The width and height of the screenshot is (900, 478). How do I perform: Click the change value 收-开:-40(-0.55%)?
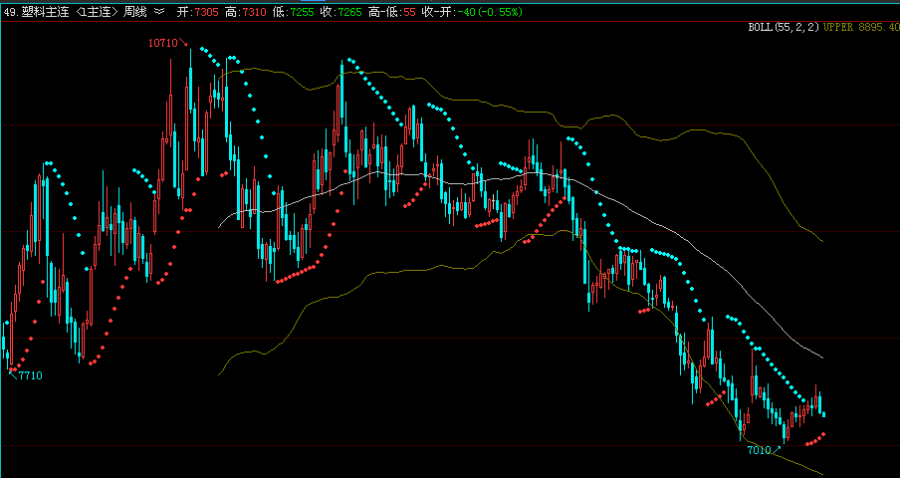[x=472, y=12]
